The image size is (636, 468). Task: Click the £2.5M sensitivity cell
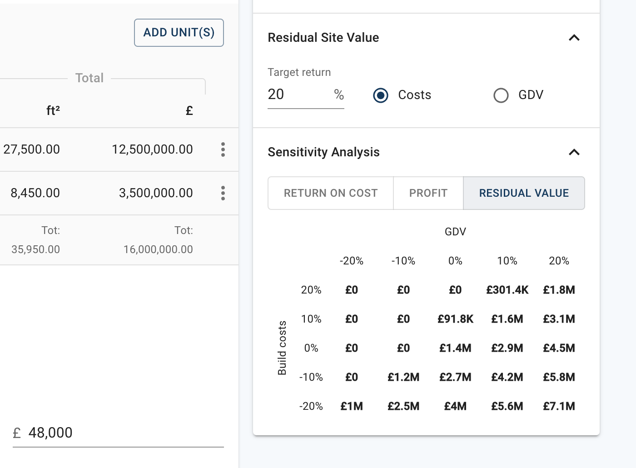(x=404, y=406)
